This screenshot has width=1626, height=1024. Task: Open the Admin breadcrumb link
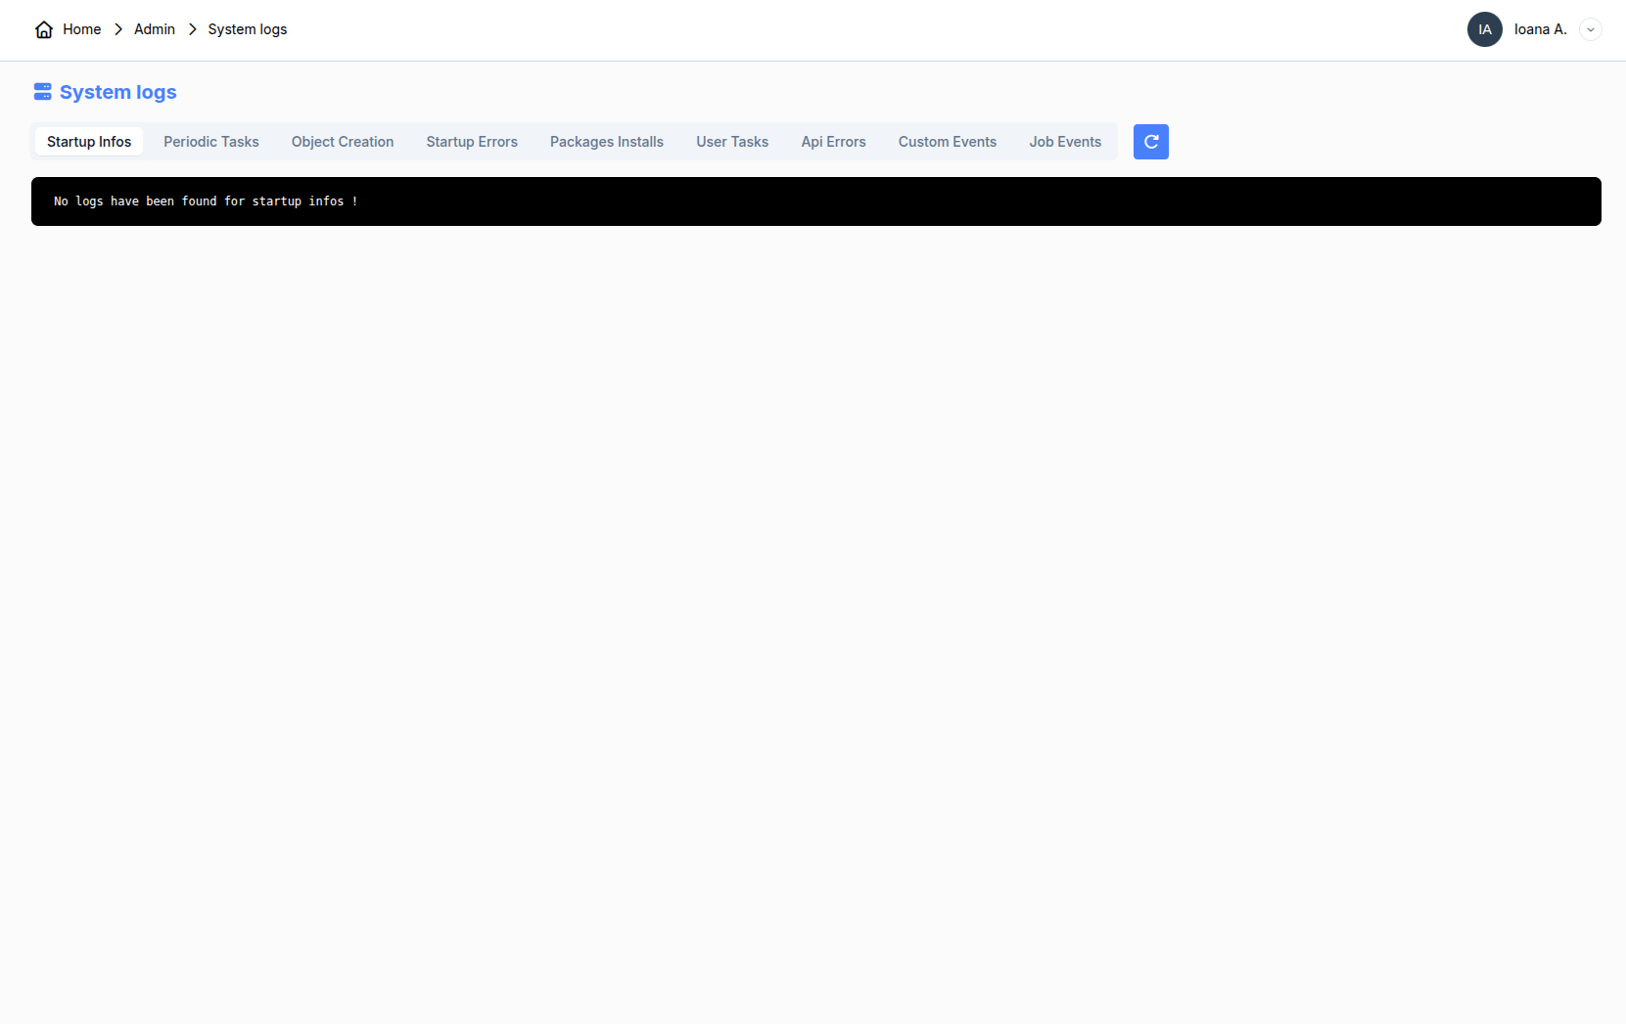155,29
